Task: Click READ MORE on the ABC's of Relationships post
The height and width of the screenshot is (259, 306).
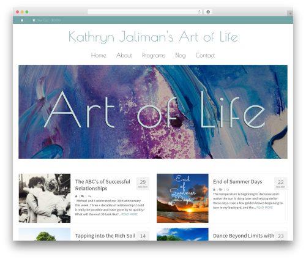Action: pyautogui.click(x=130, y=214)
